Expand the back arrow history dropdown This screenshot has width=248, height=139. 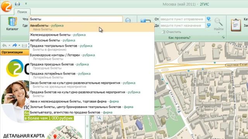click(x=9, y=46)
